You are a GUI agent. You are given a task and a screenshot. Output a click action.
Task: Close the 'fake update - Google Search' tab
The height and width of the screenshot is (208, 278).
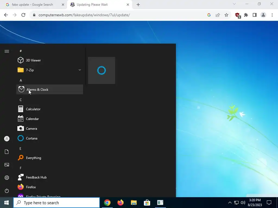(x=63, y=5)
